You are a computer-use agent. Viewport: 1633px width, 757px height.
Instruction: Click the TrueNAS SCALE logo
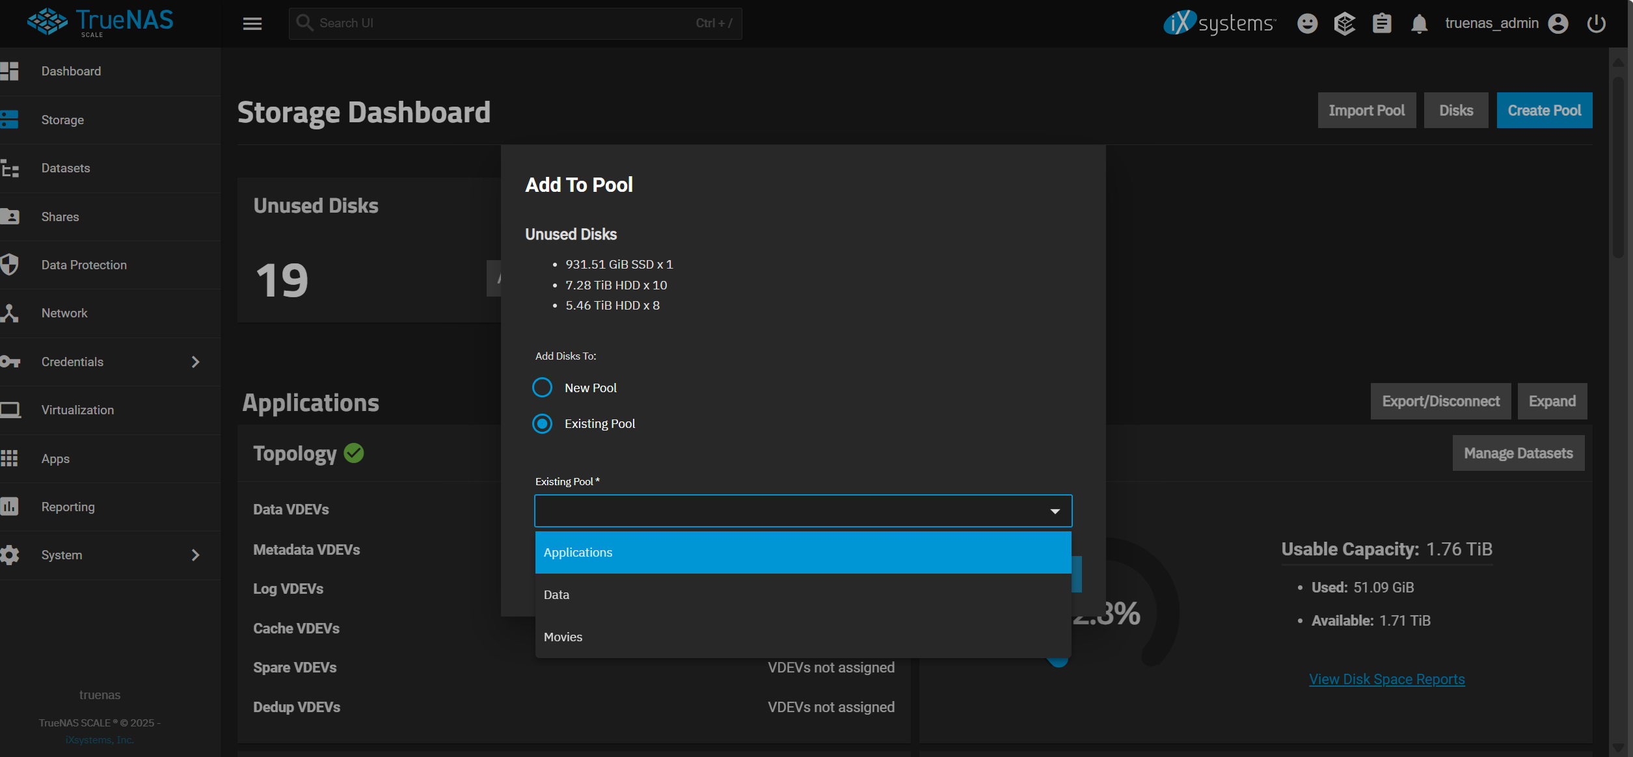click(100, 22)
